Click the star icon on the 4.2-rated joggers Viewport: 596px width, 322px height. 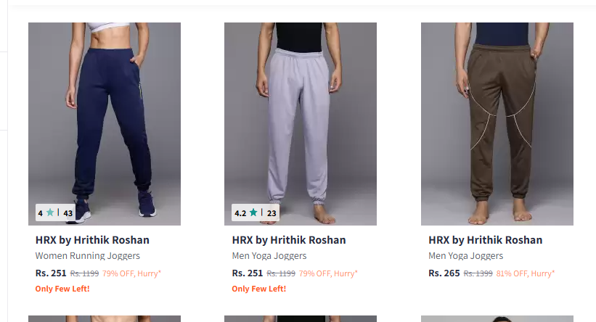(x=253, y=213)
